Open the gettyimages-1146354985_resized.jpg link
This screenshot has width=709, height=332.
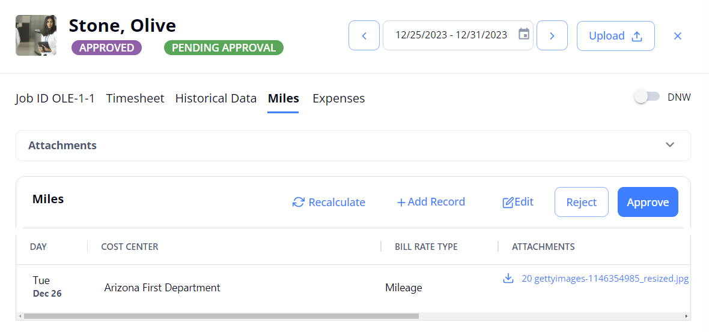[605, 278]
